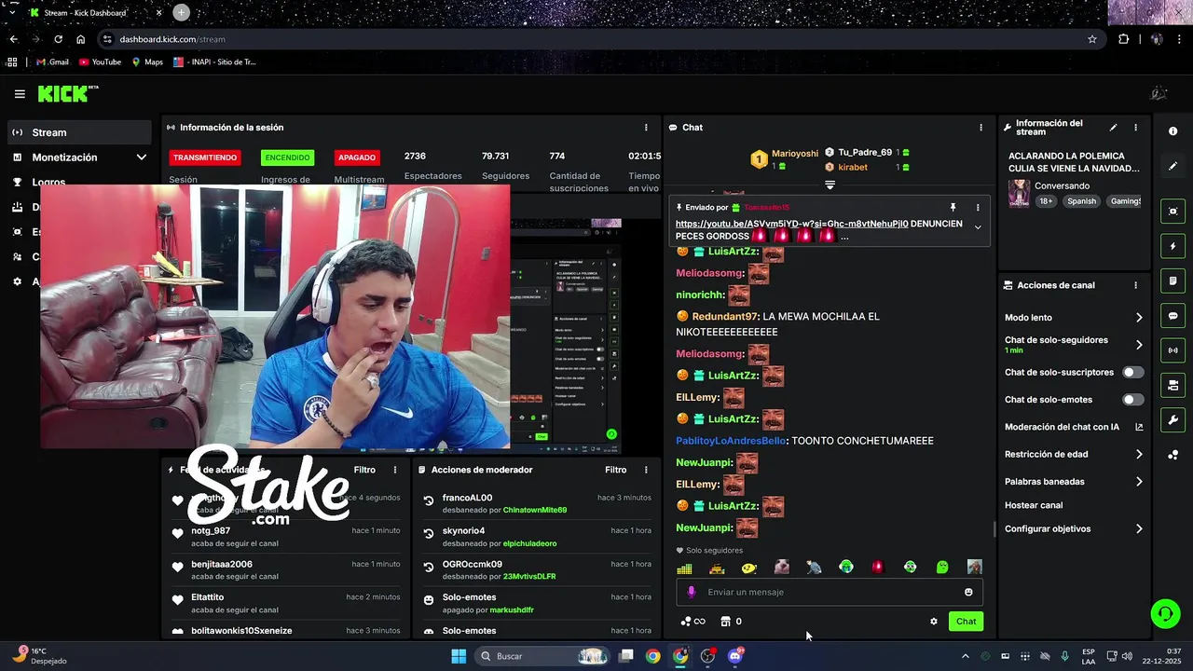
Task: Select the 18+ stream tag
Action: click(x=1046, y=201)
